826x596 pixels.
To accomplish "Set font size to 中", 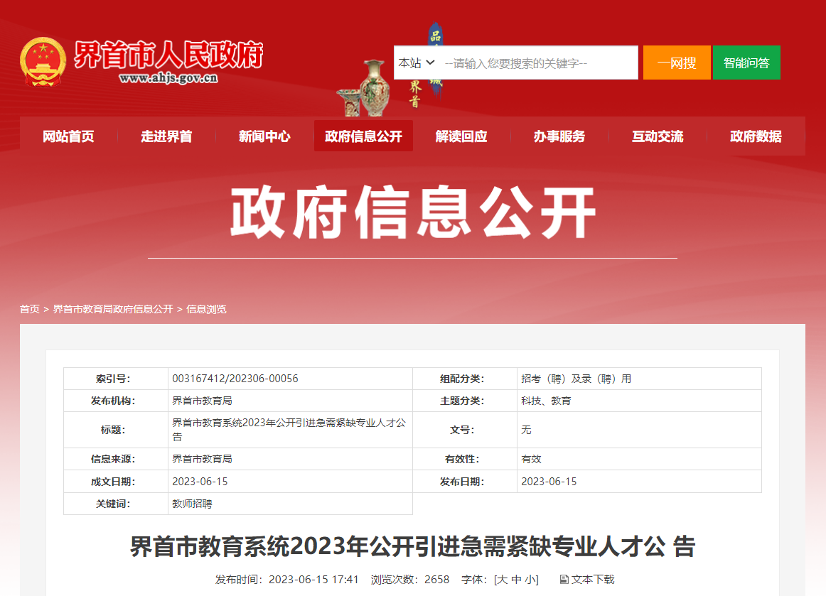I will click(x=516, y=580).
